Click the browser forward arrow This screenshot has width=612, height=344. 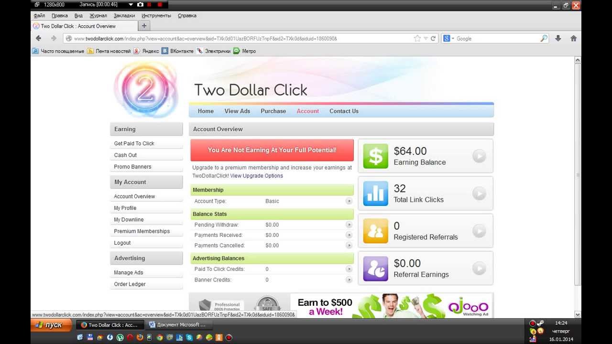(x=54, y=38)
